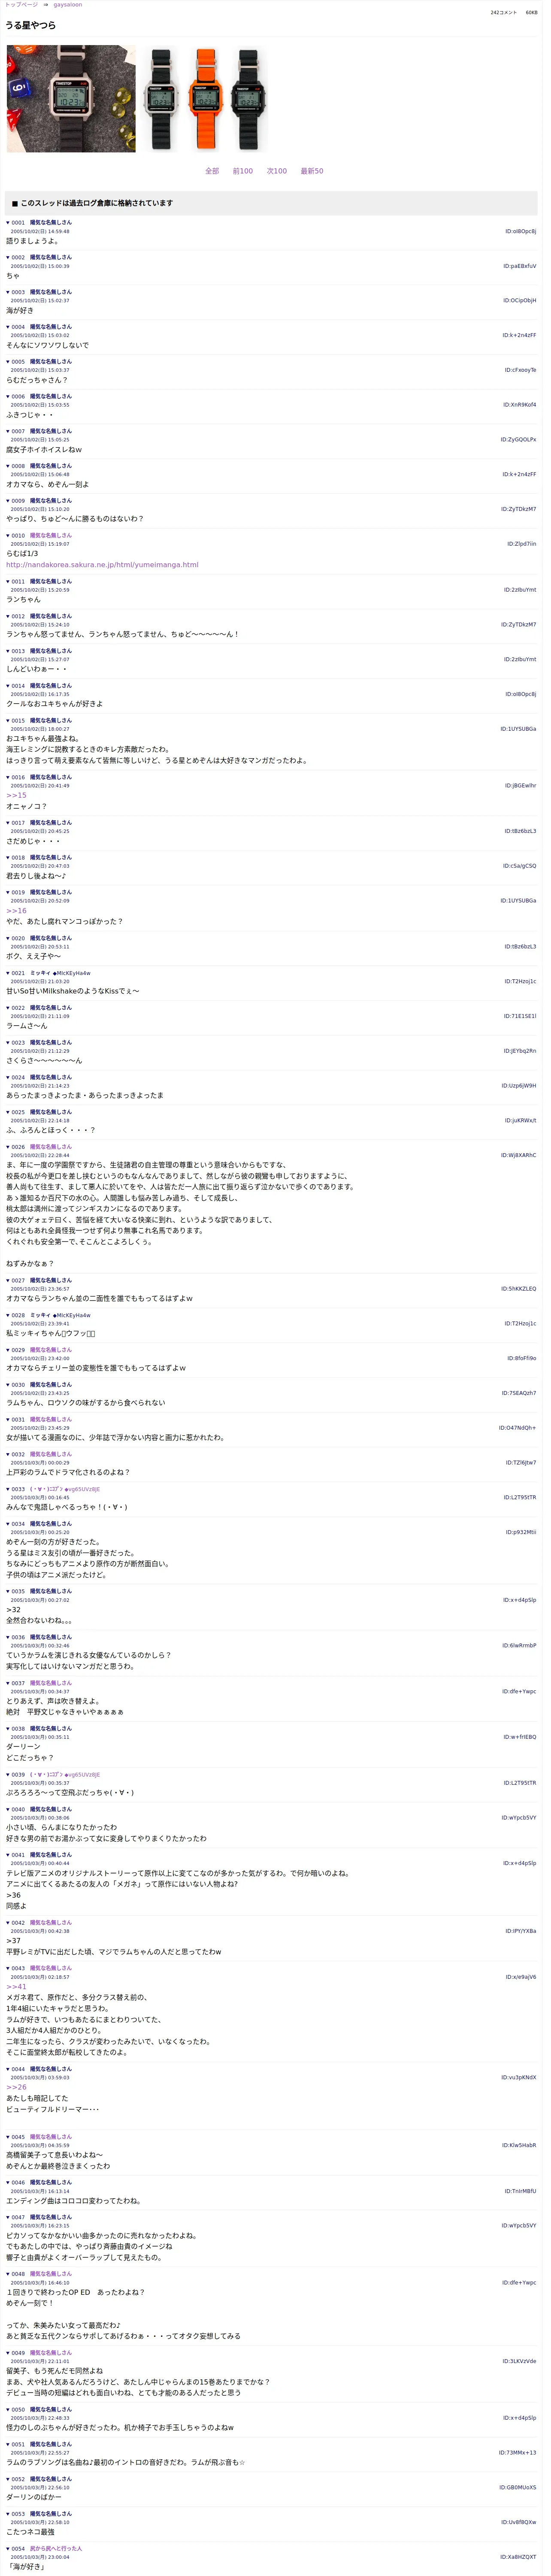Viewport: 551px width, 2576px height.
Task: Show 最新50 posts
Action: (312, 171)
